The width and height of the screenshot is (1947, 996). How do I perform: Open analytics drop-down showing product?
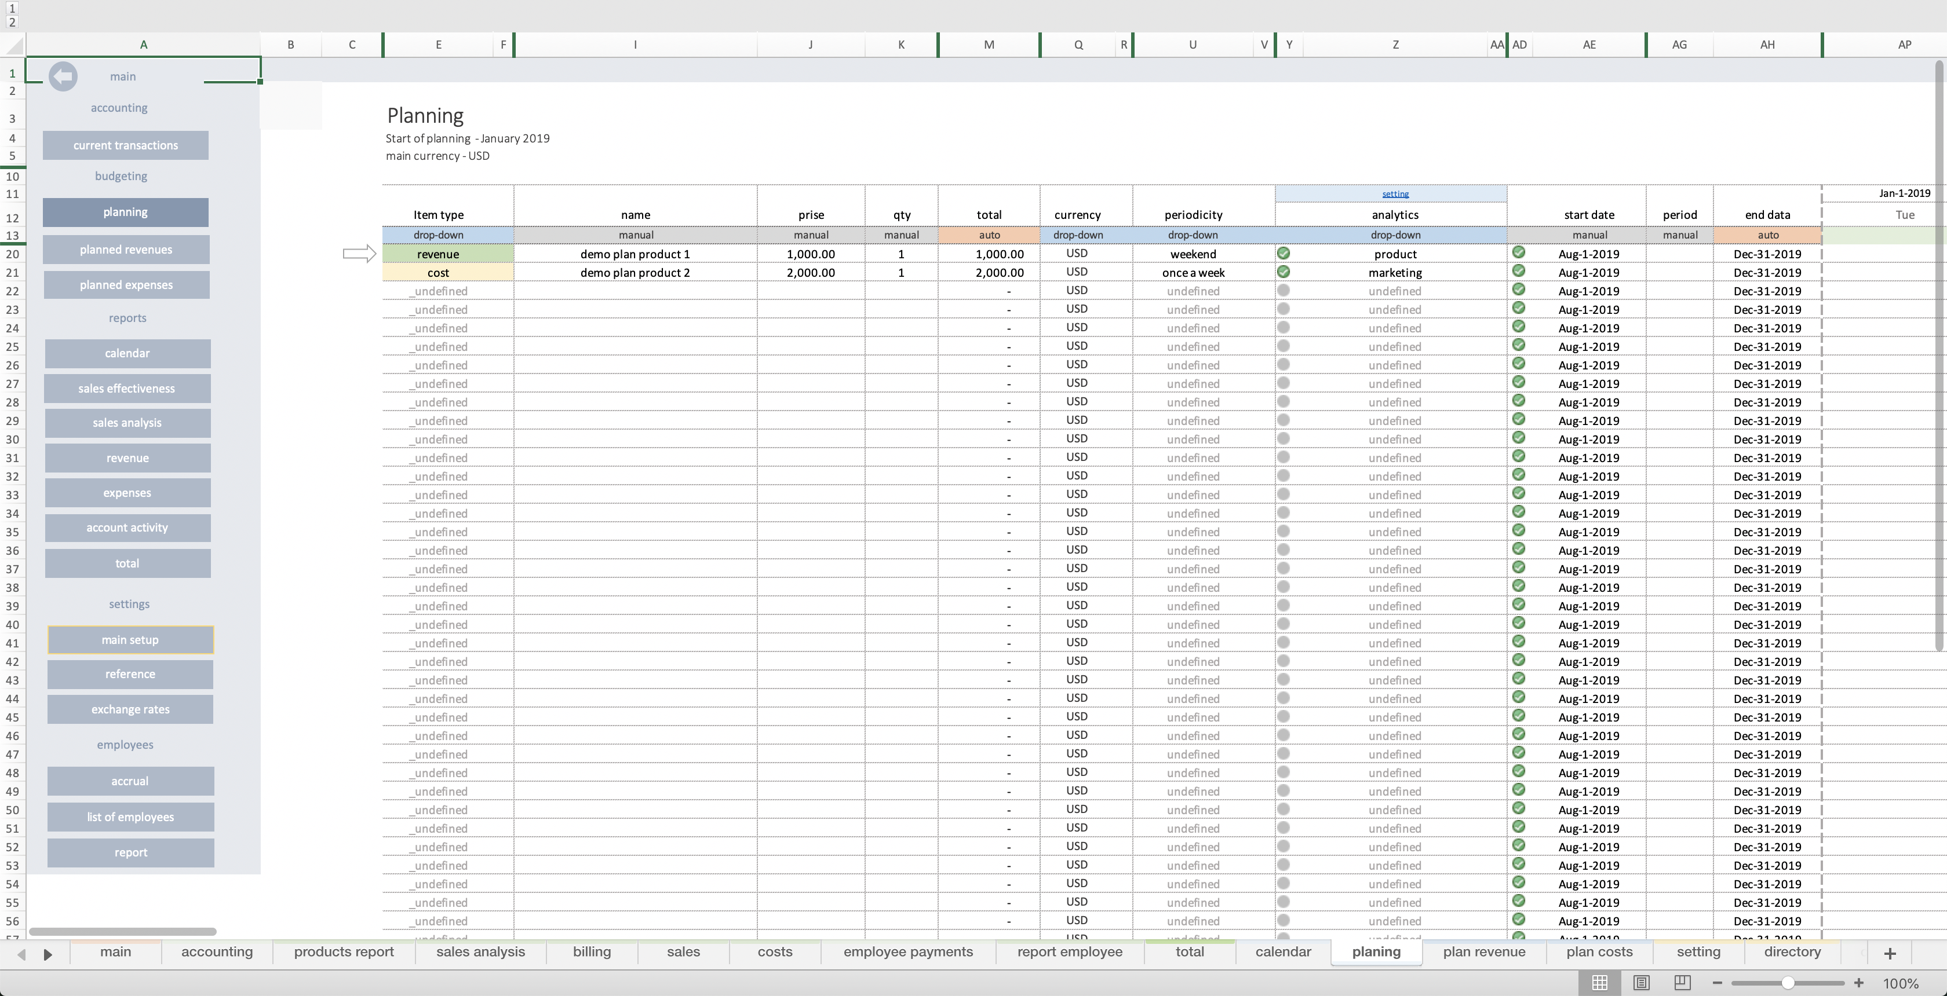tap(1395, 254)
